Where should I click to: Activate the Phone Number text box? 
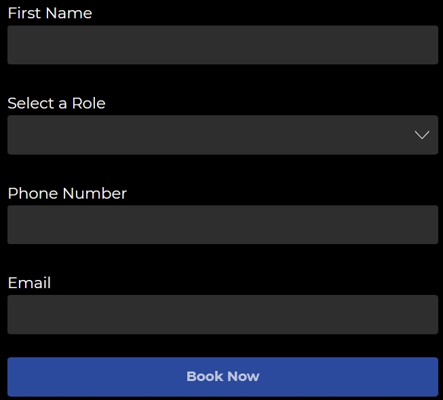point(223,224)
